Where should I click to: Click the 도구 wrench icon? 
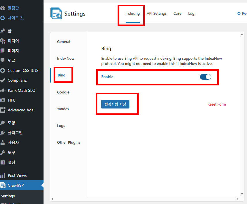click(x=3, y=152)
